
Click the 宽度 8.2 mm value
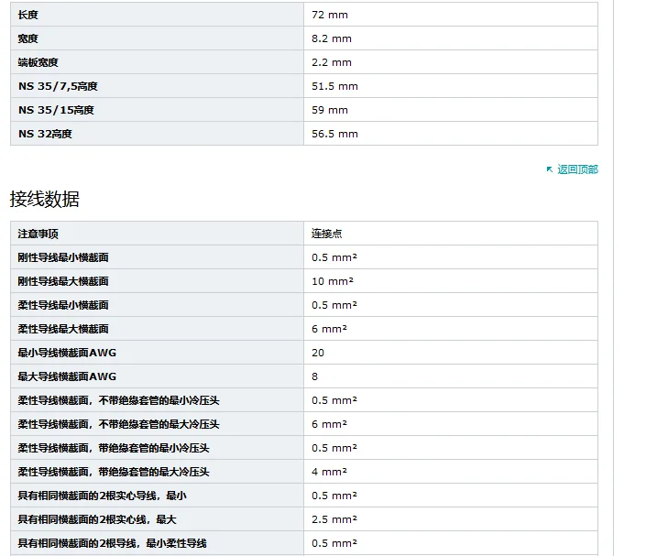coord(331,38)
